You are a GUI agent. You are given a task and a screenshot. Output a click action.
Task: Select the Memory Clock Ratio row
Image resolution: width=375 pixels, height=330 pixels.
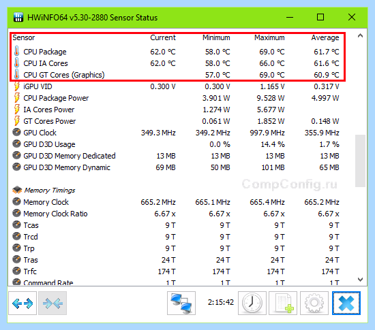pos(176,214)
